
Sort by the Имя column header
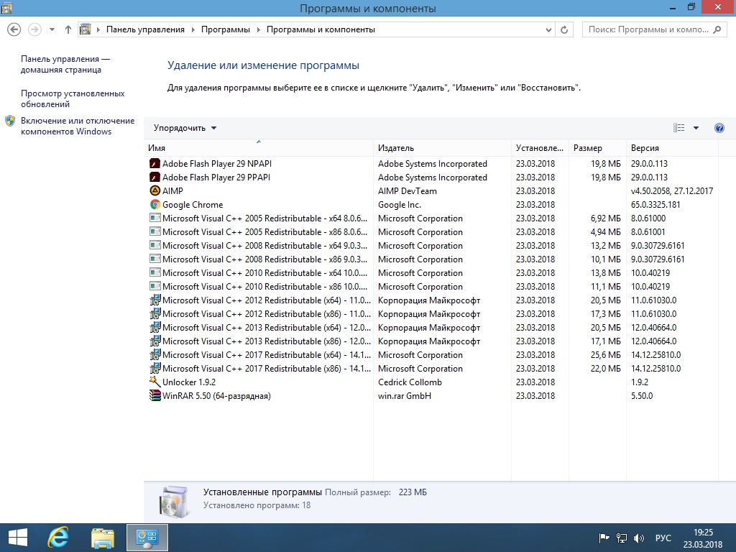[259, 148]
